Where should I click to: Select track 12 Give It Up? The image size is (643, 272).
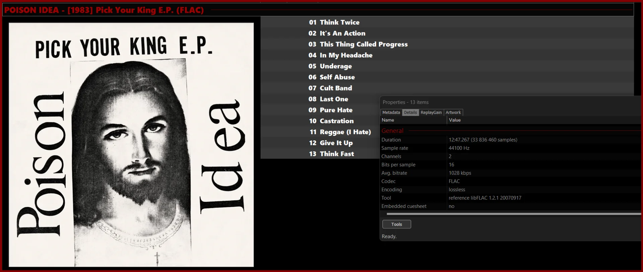pos(320,143)
